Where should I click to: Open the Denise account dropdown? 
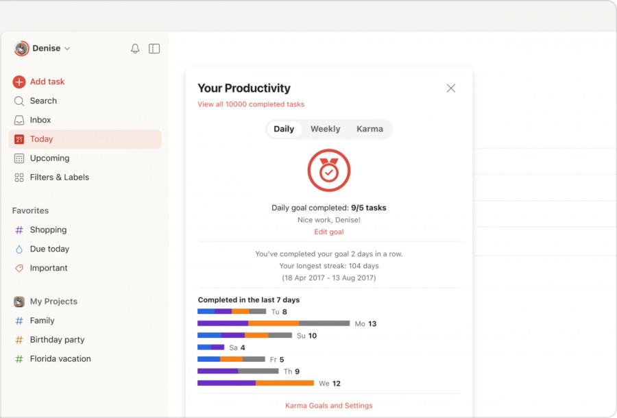pyautogui.click(x=49, y=48)
